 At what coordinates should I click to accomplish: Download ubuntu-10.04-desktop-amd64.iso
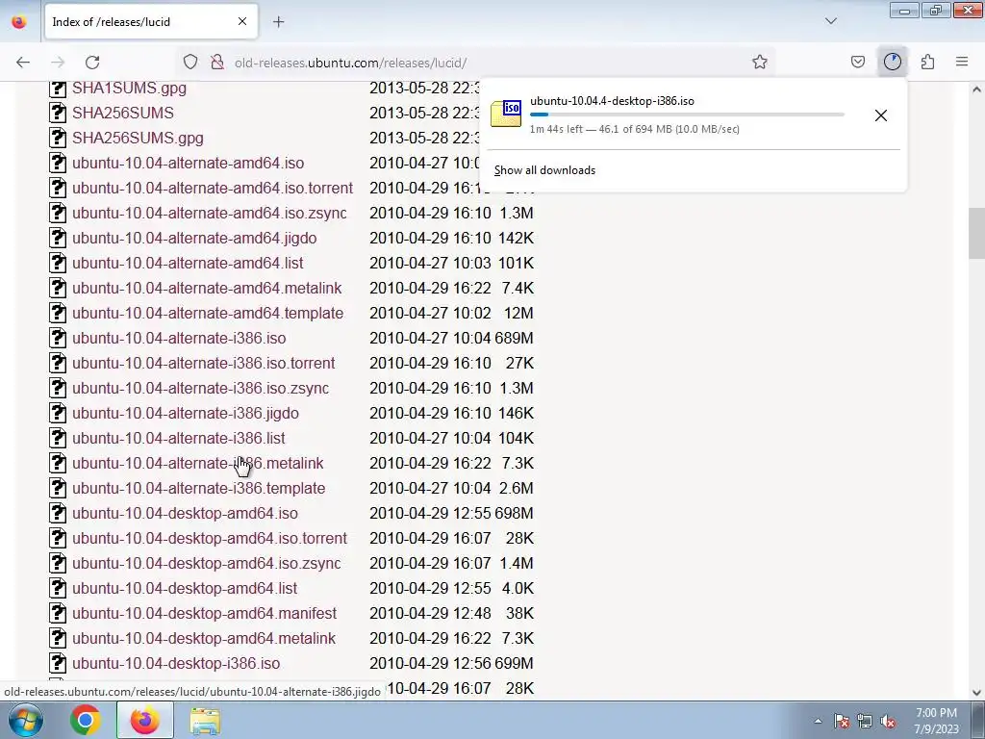click(186, 514)
